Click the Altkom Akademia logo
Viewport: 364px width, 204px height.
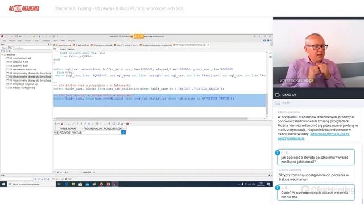[24, 8]
